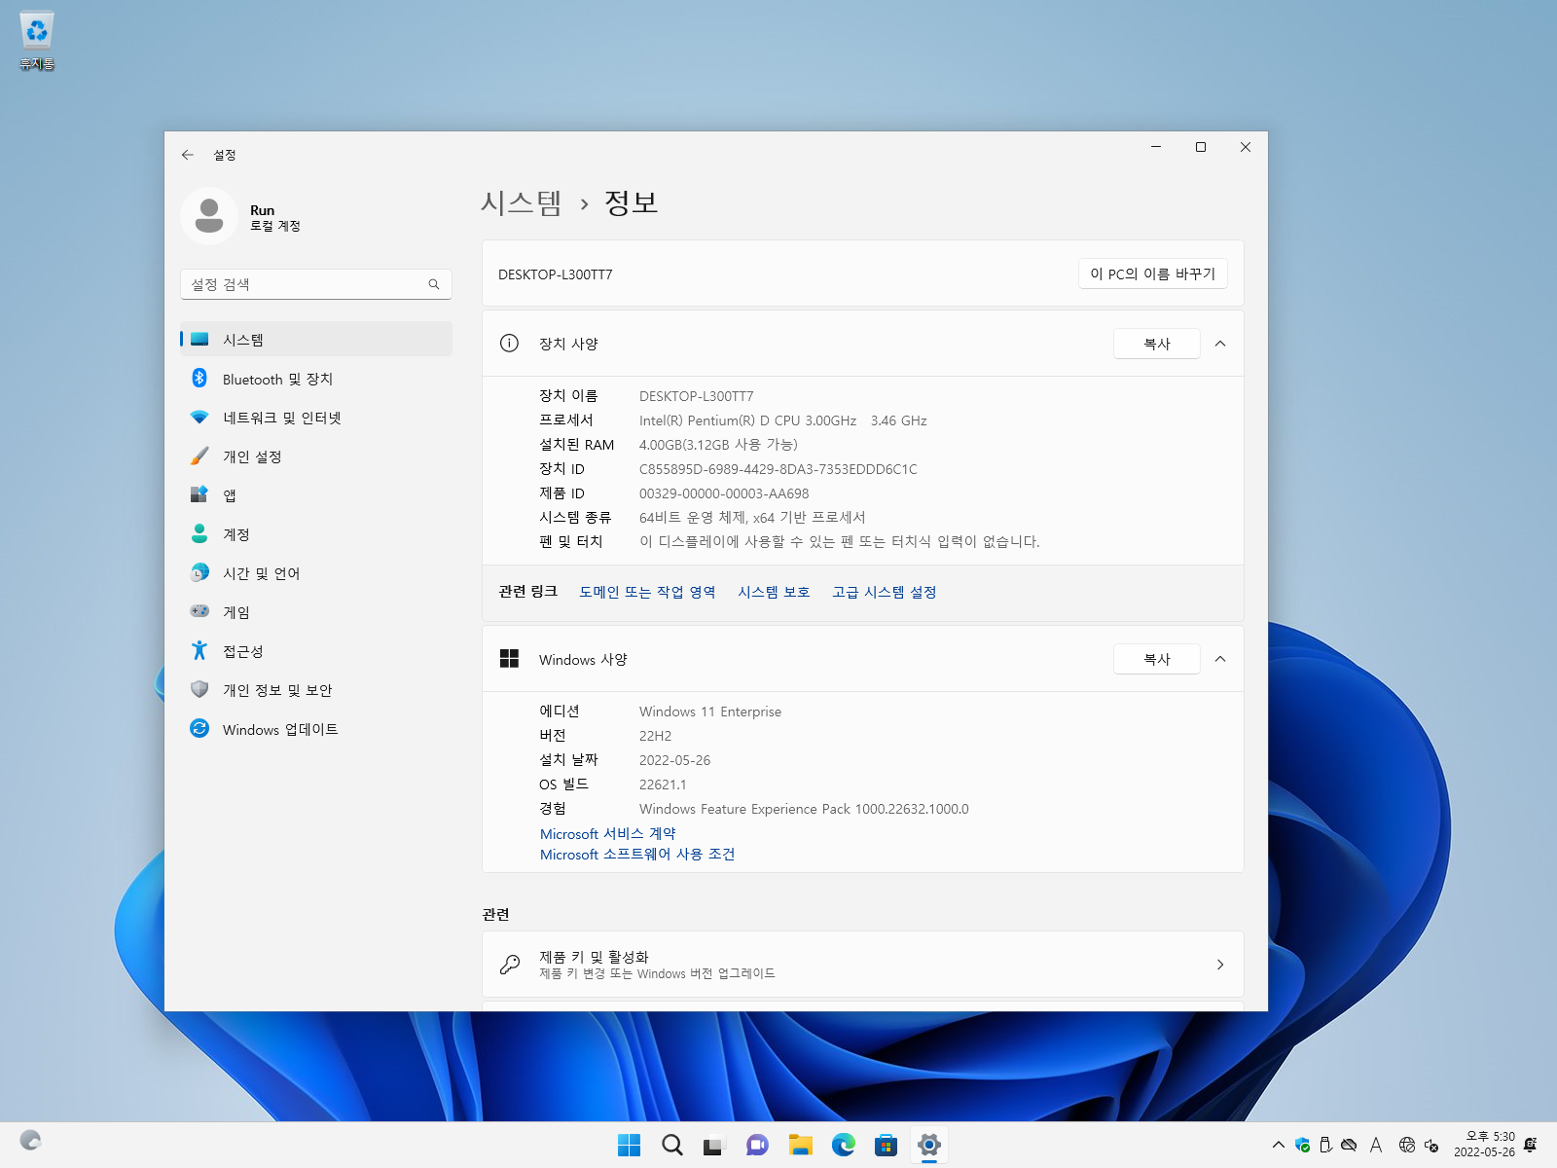1557x1168 pixels.
Task: Select 앱 in the sidebar menu
Action: pos(316,495)
